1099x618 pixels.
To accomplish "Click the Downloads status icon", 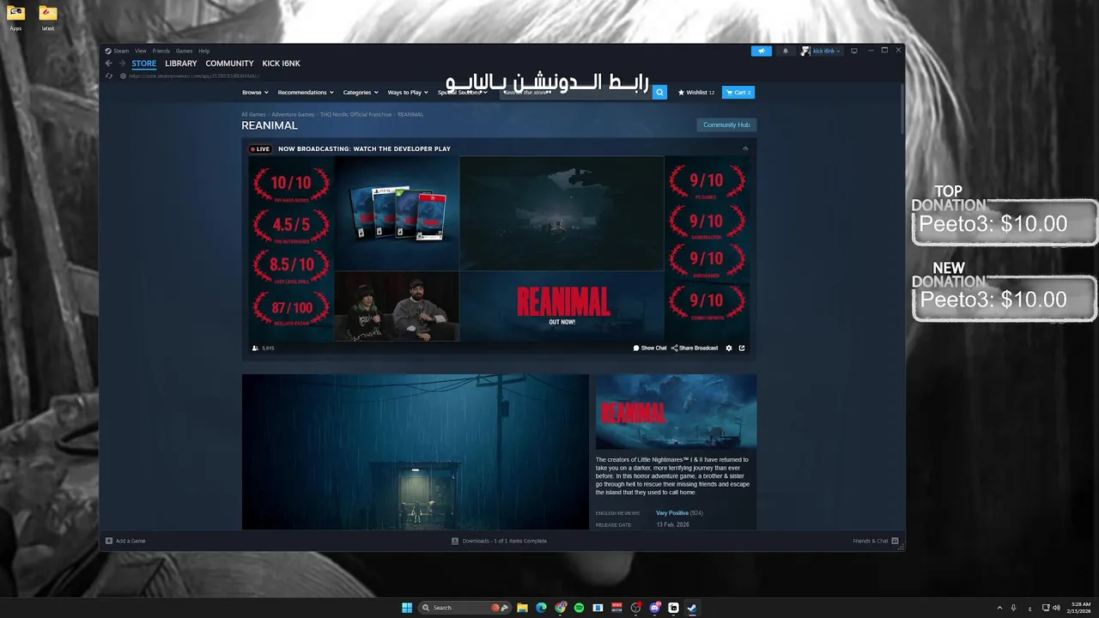I will [x=455, y=541].
